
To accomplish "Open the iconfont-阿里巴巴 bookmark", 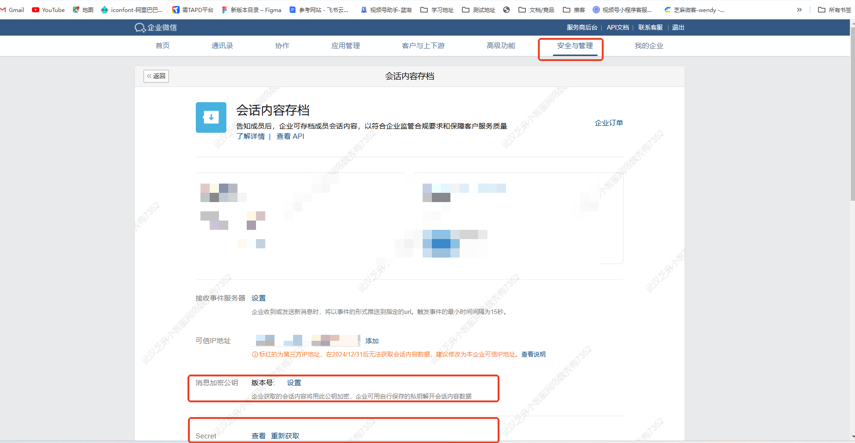I will pyautogui.click(x=132, y=10).
